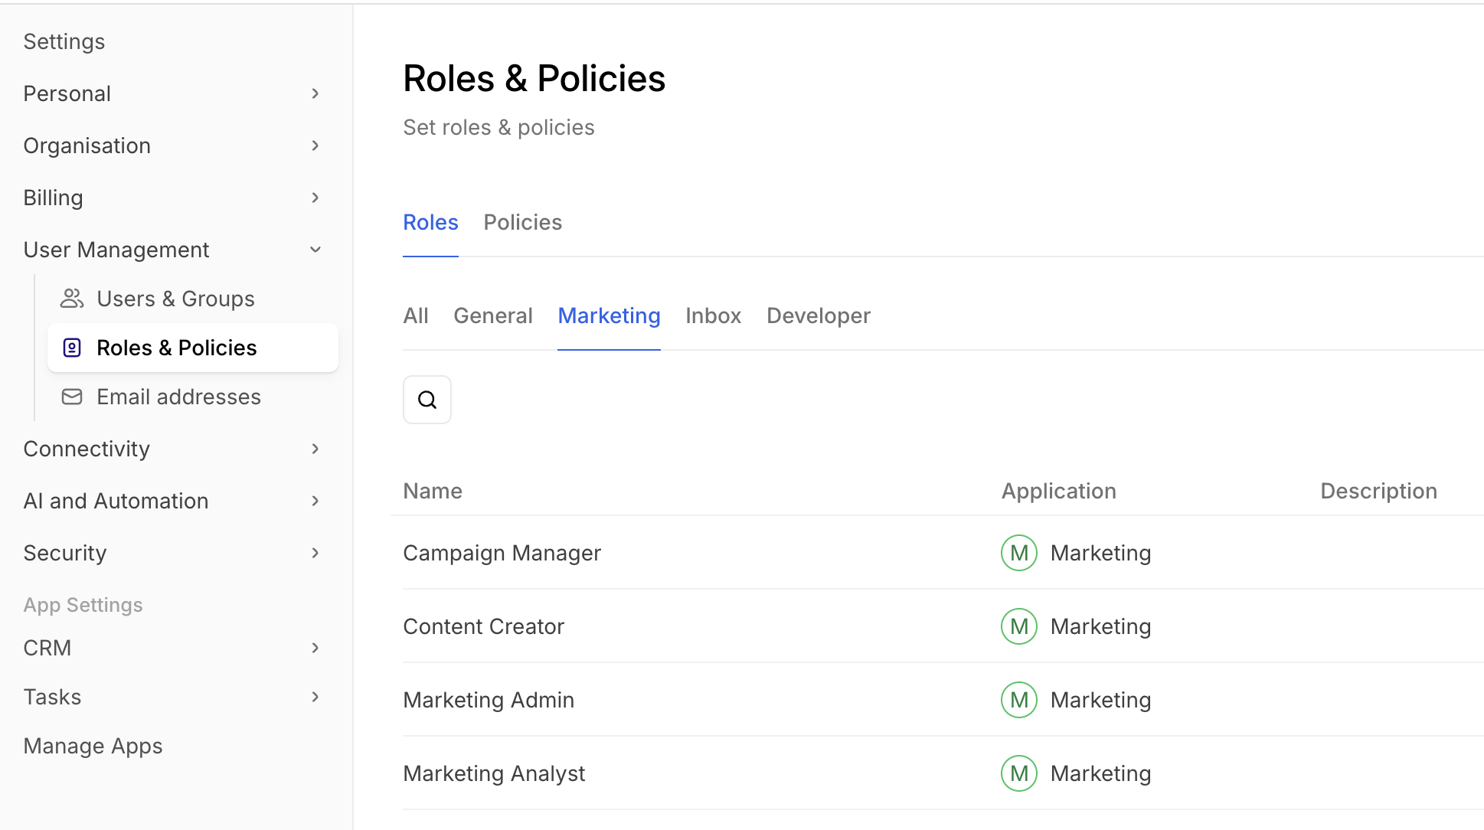Click the Marketing Admin Marketing M badge
1484x830 pixels.
coord(1018,700)
